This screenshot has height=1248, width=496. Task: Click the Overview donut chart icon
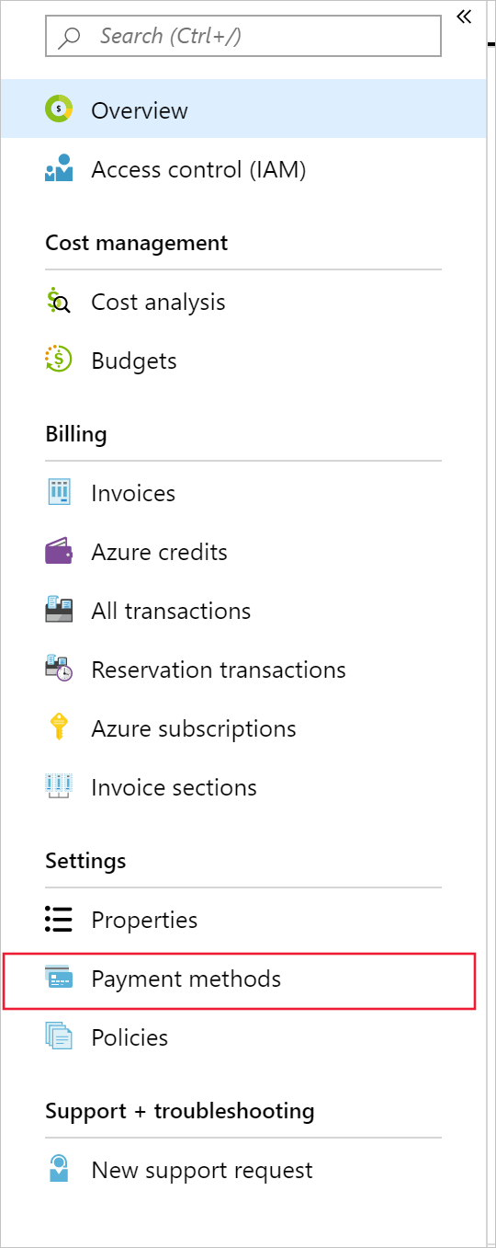pyautogui.click(x=59, y=109)
